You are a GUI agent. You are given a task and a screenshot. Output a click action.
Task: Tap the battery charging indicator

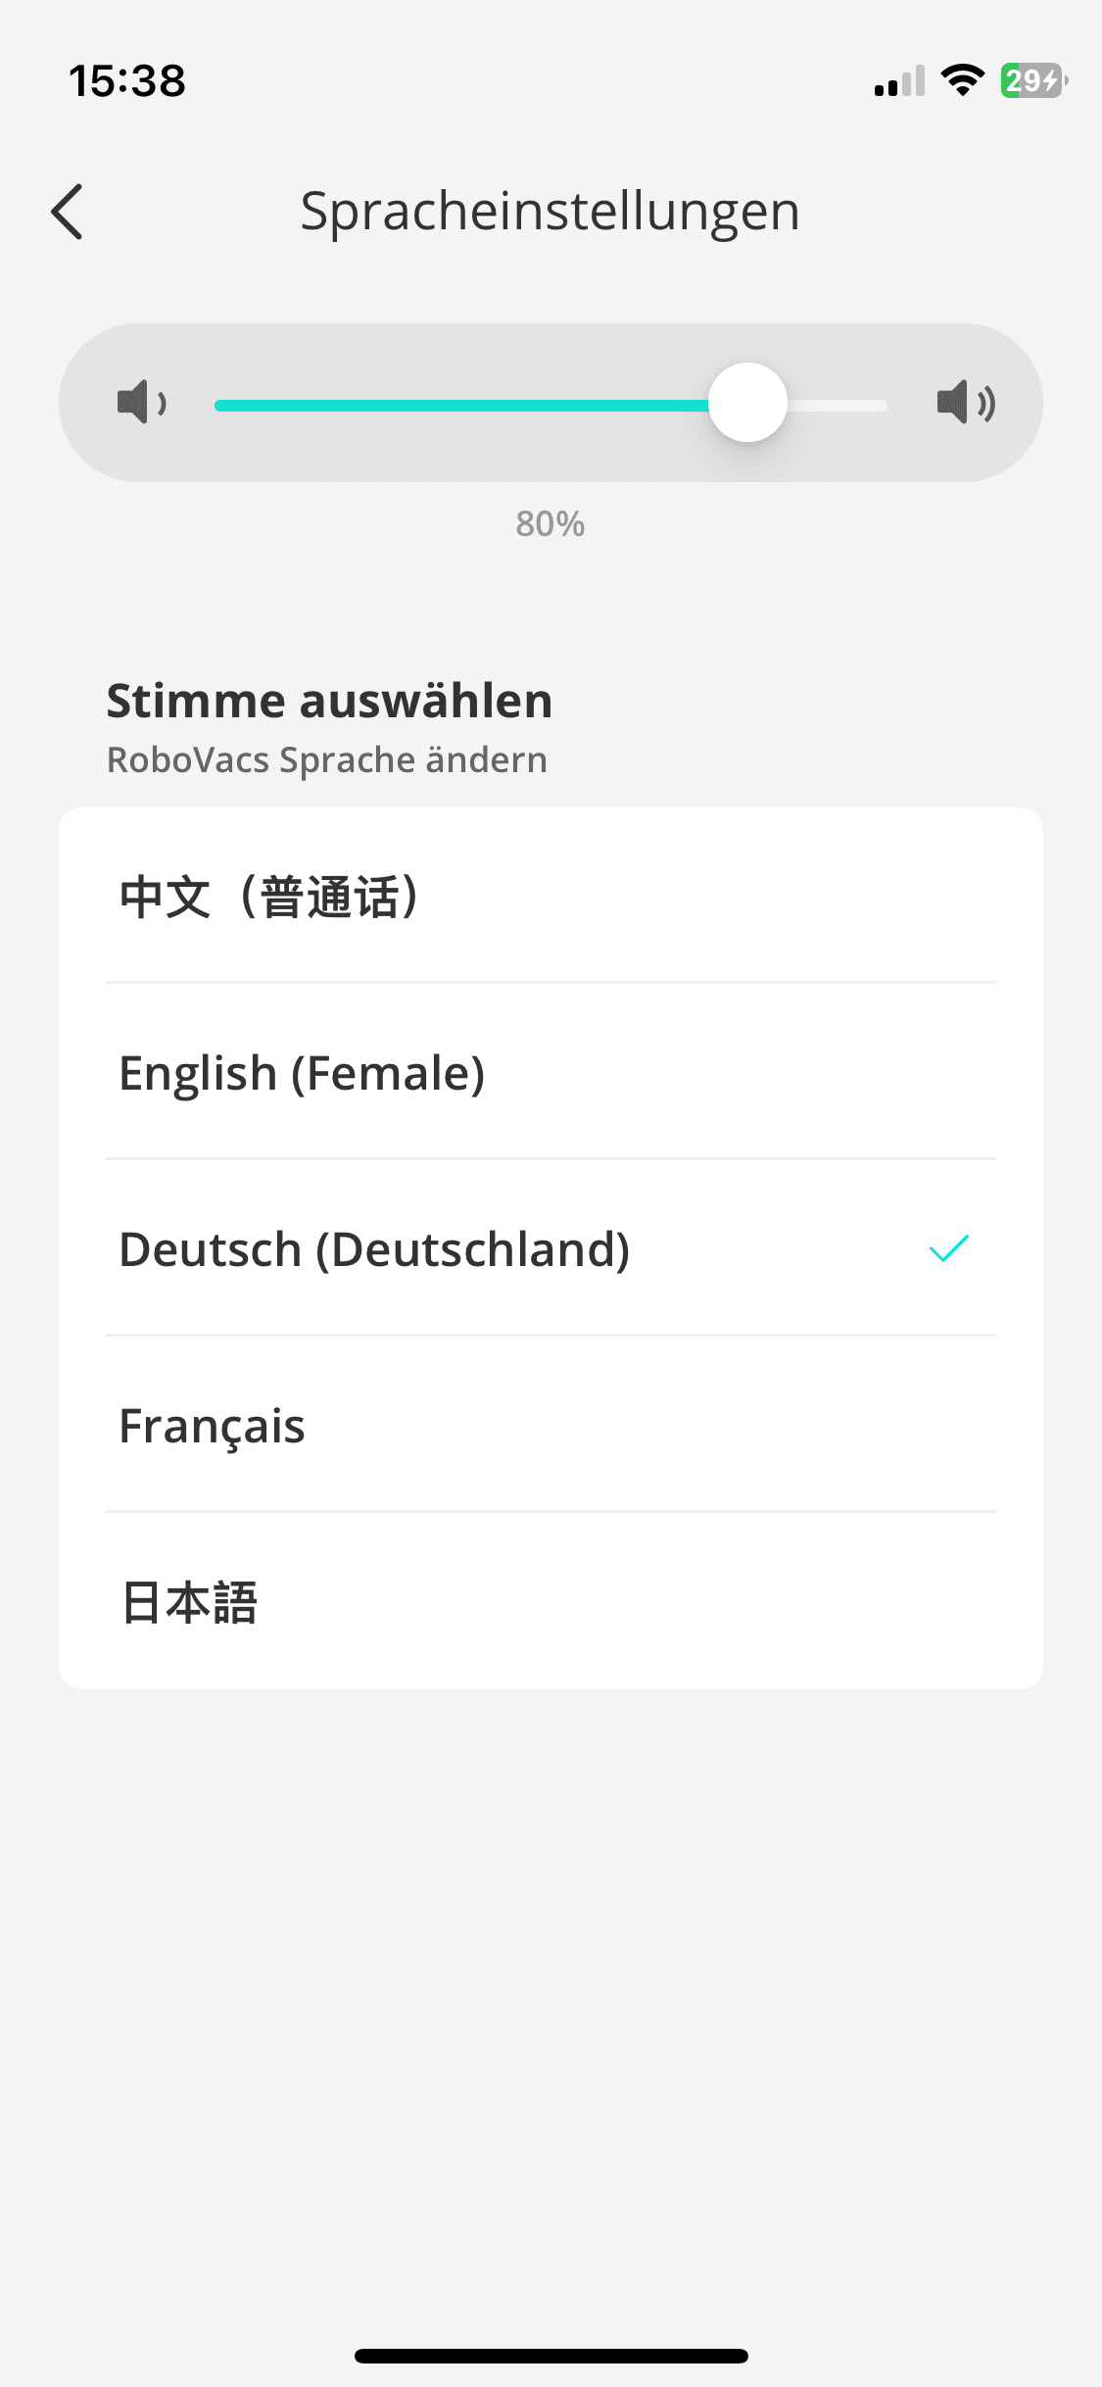[1032, 80]
